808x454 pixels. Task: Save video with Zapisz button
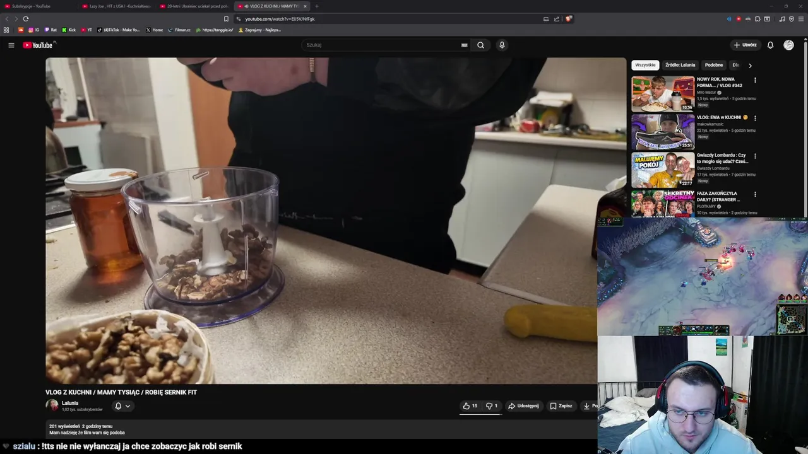(x=561, y=406)
